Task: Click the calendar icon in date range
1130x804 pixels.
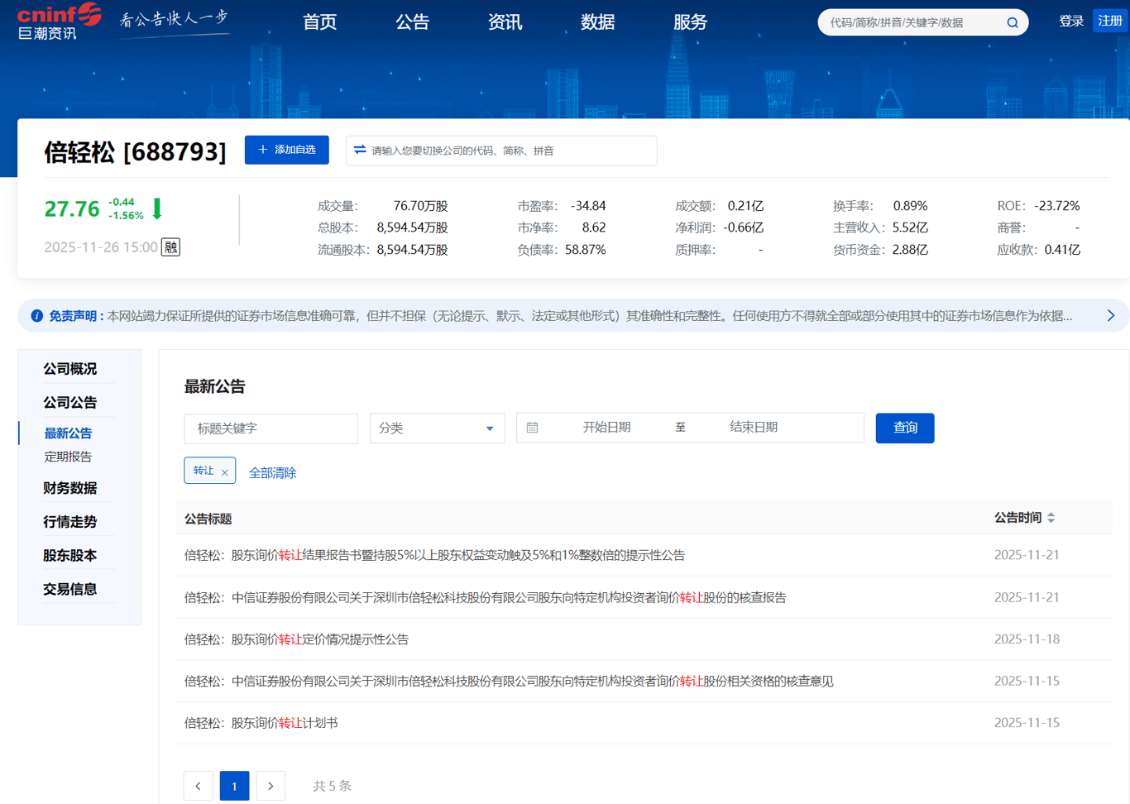Action: click(x=533, y=428)
